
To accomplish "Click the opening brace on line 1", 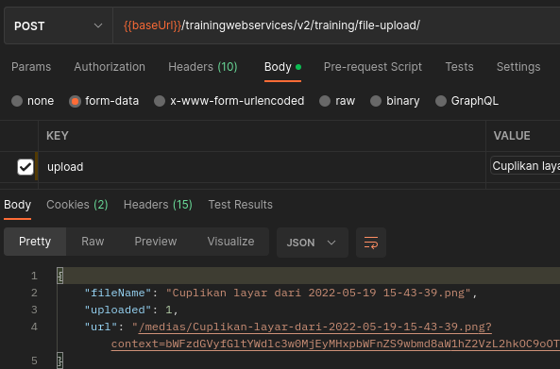I will (60, 276).
